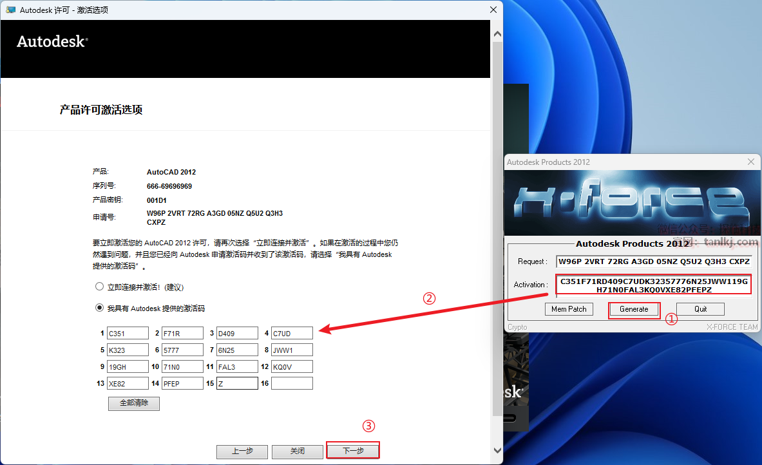Image resolution: width=762 pixels, height=465 pixels.
Task: Click the 全部清除 clear-all button
Action: 133,403
